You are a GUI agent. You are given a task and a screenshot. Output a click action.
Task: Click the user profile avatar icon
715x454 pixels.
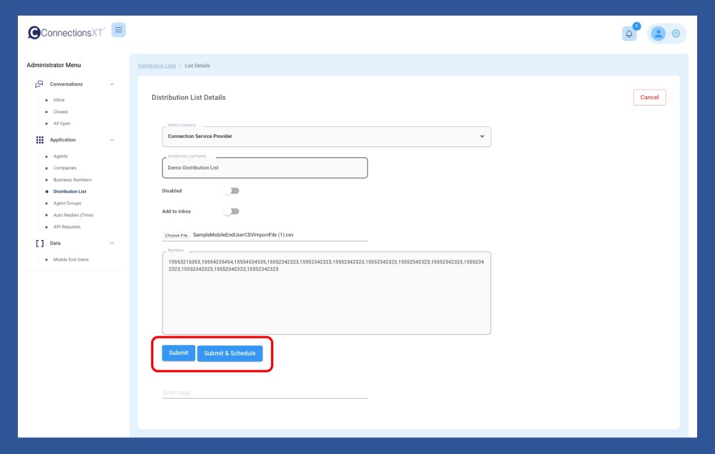(658, 33)
